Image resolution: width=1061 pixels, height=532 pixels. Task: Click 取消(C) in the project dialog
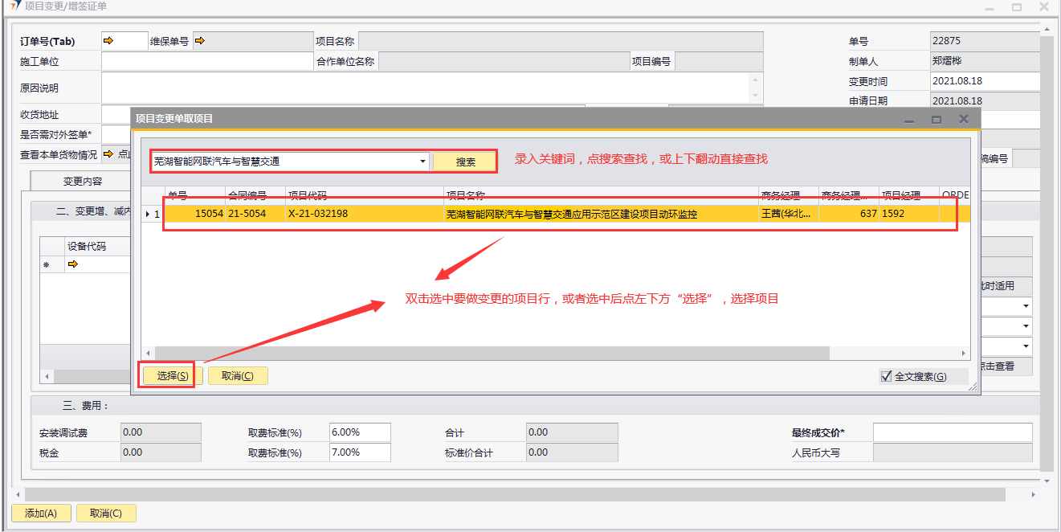(237, 376)
